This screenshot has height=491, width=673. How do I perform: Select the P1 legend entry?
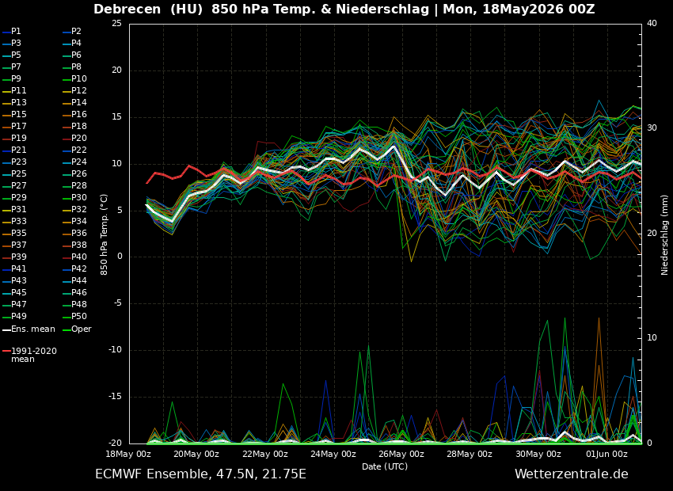click(12, 32)
